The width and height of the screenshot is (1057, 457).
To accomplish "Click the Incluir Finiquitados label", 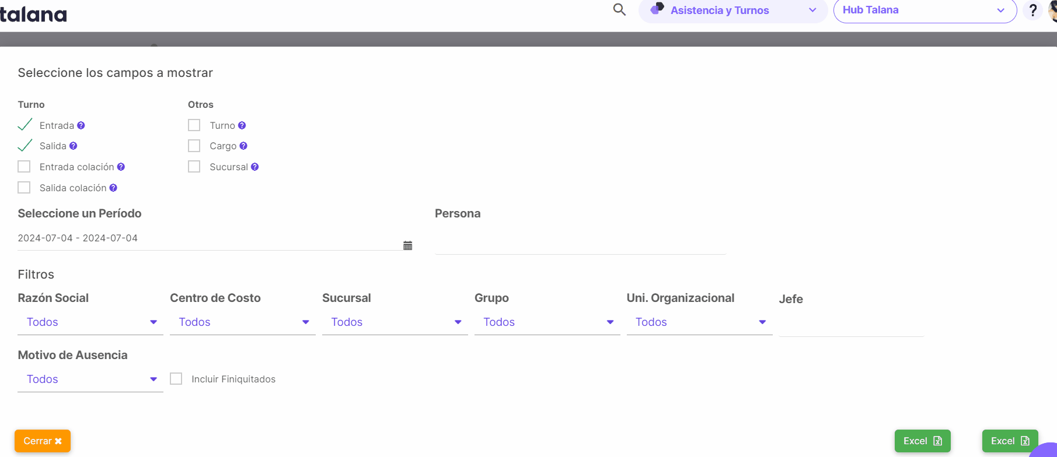I will [233, 379].
